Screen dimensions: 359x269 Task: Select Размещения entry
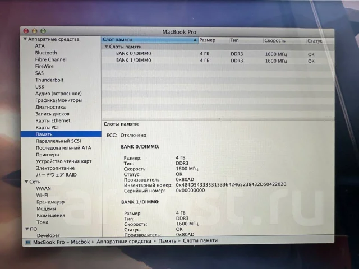[x=50, y=215]
